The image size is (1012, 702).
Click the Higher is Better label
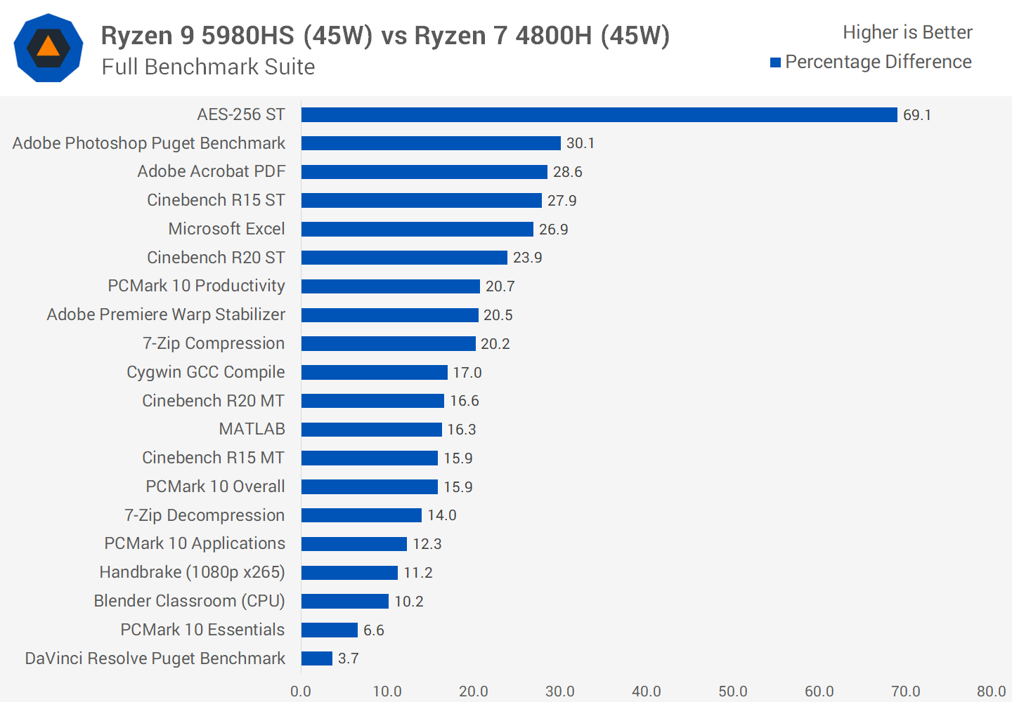pos(907,32)
